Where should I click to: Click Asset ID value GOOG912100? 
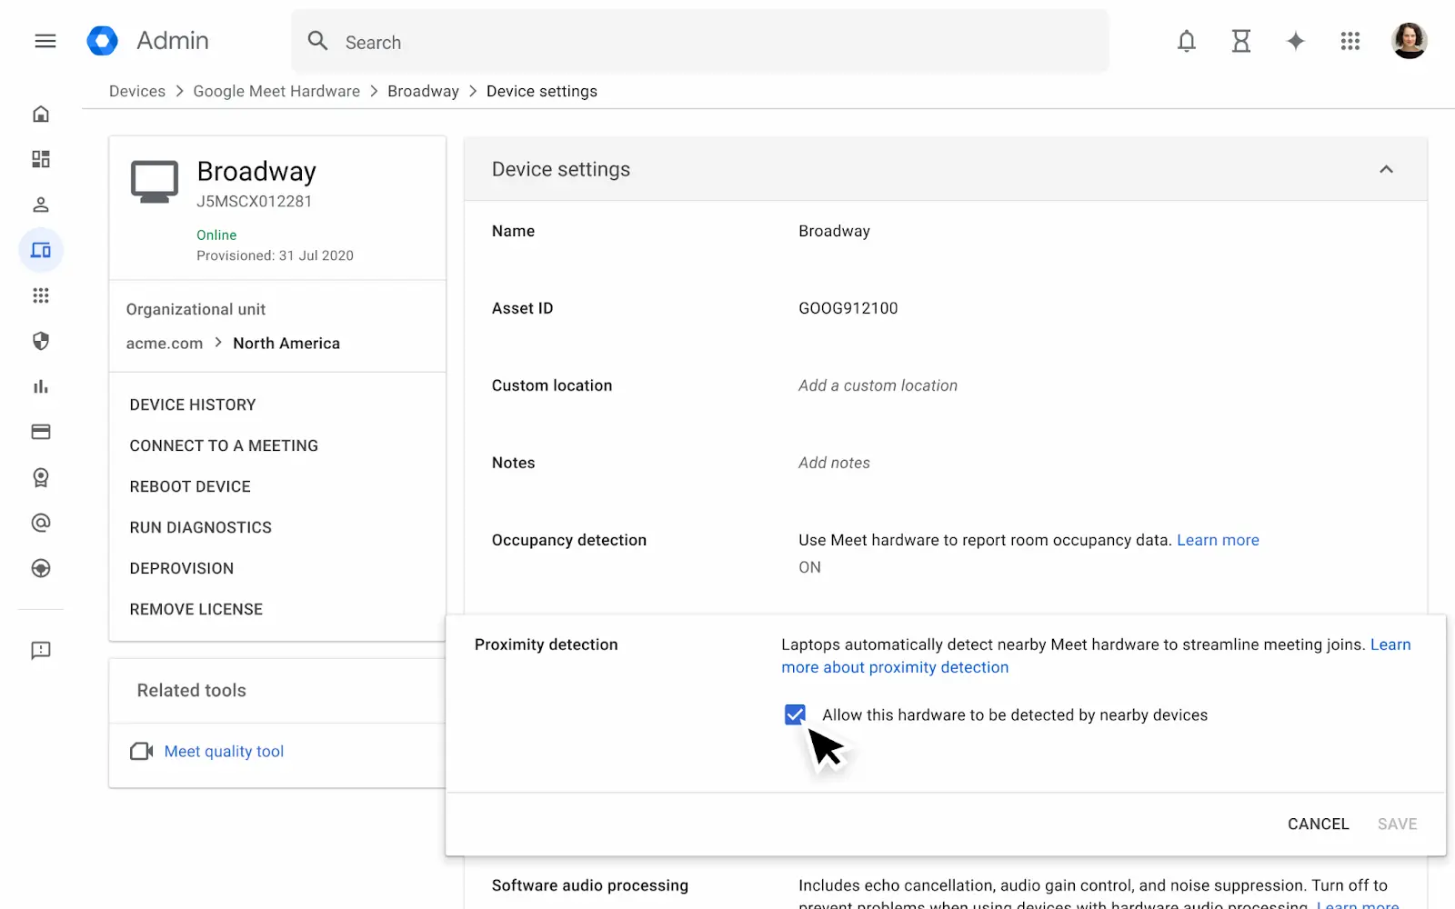point(848,308)
